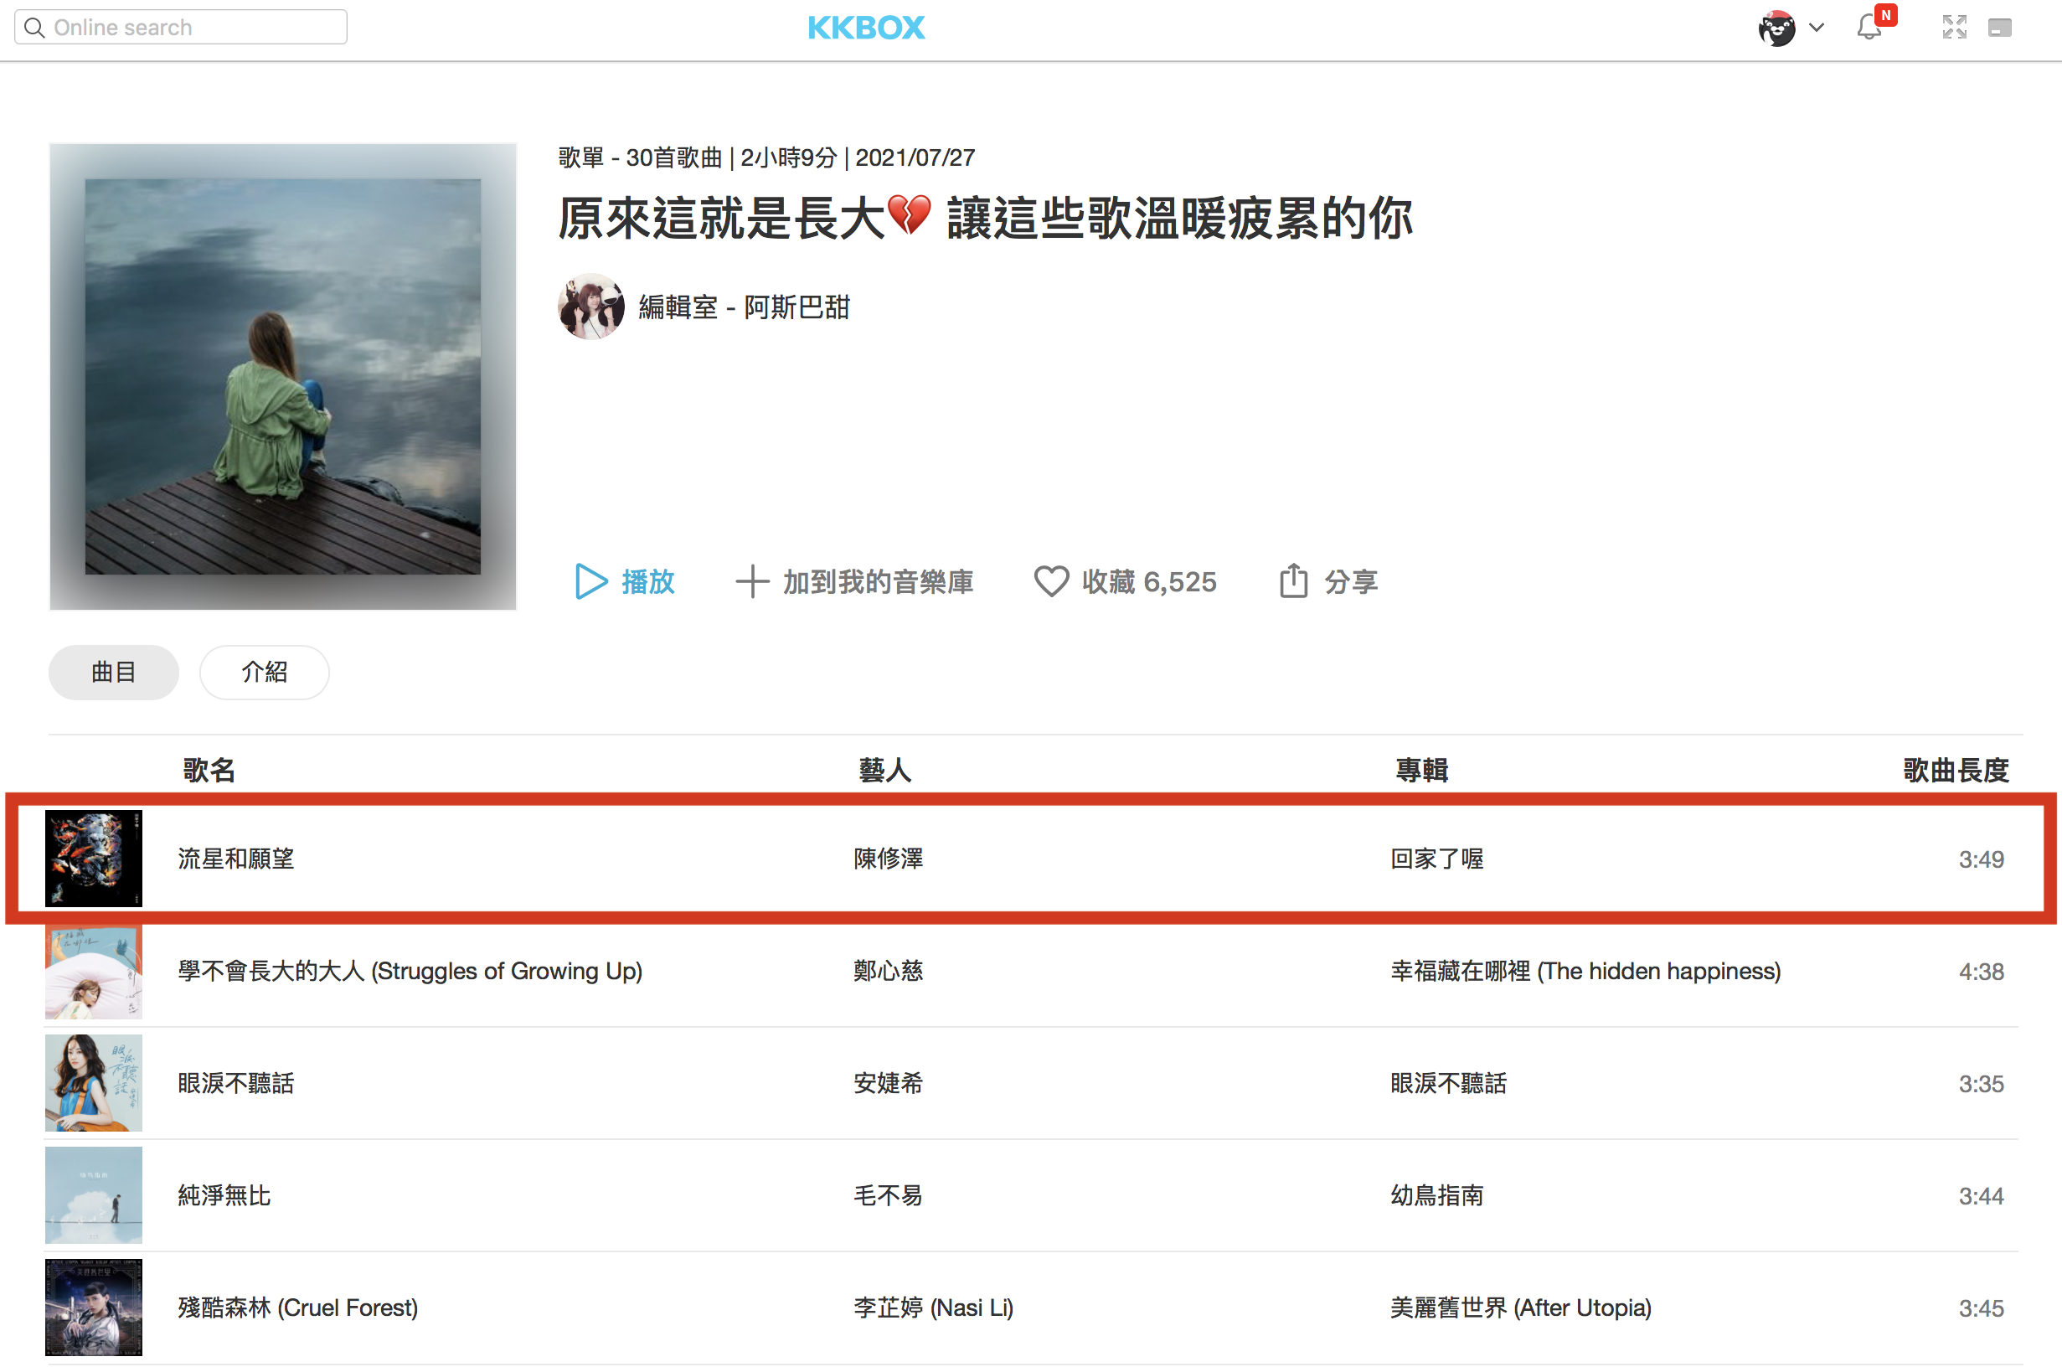The image size is (2062, 1367).
Task: Open album link 幼鳥指南
Action: (x=1436, y=1195)
